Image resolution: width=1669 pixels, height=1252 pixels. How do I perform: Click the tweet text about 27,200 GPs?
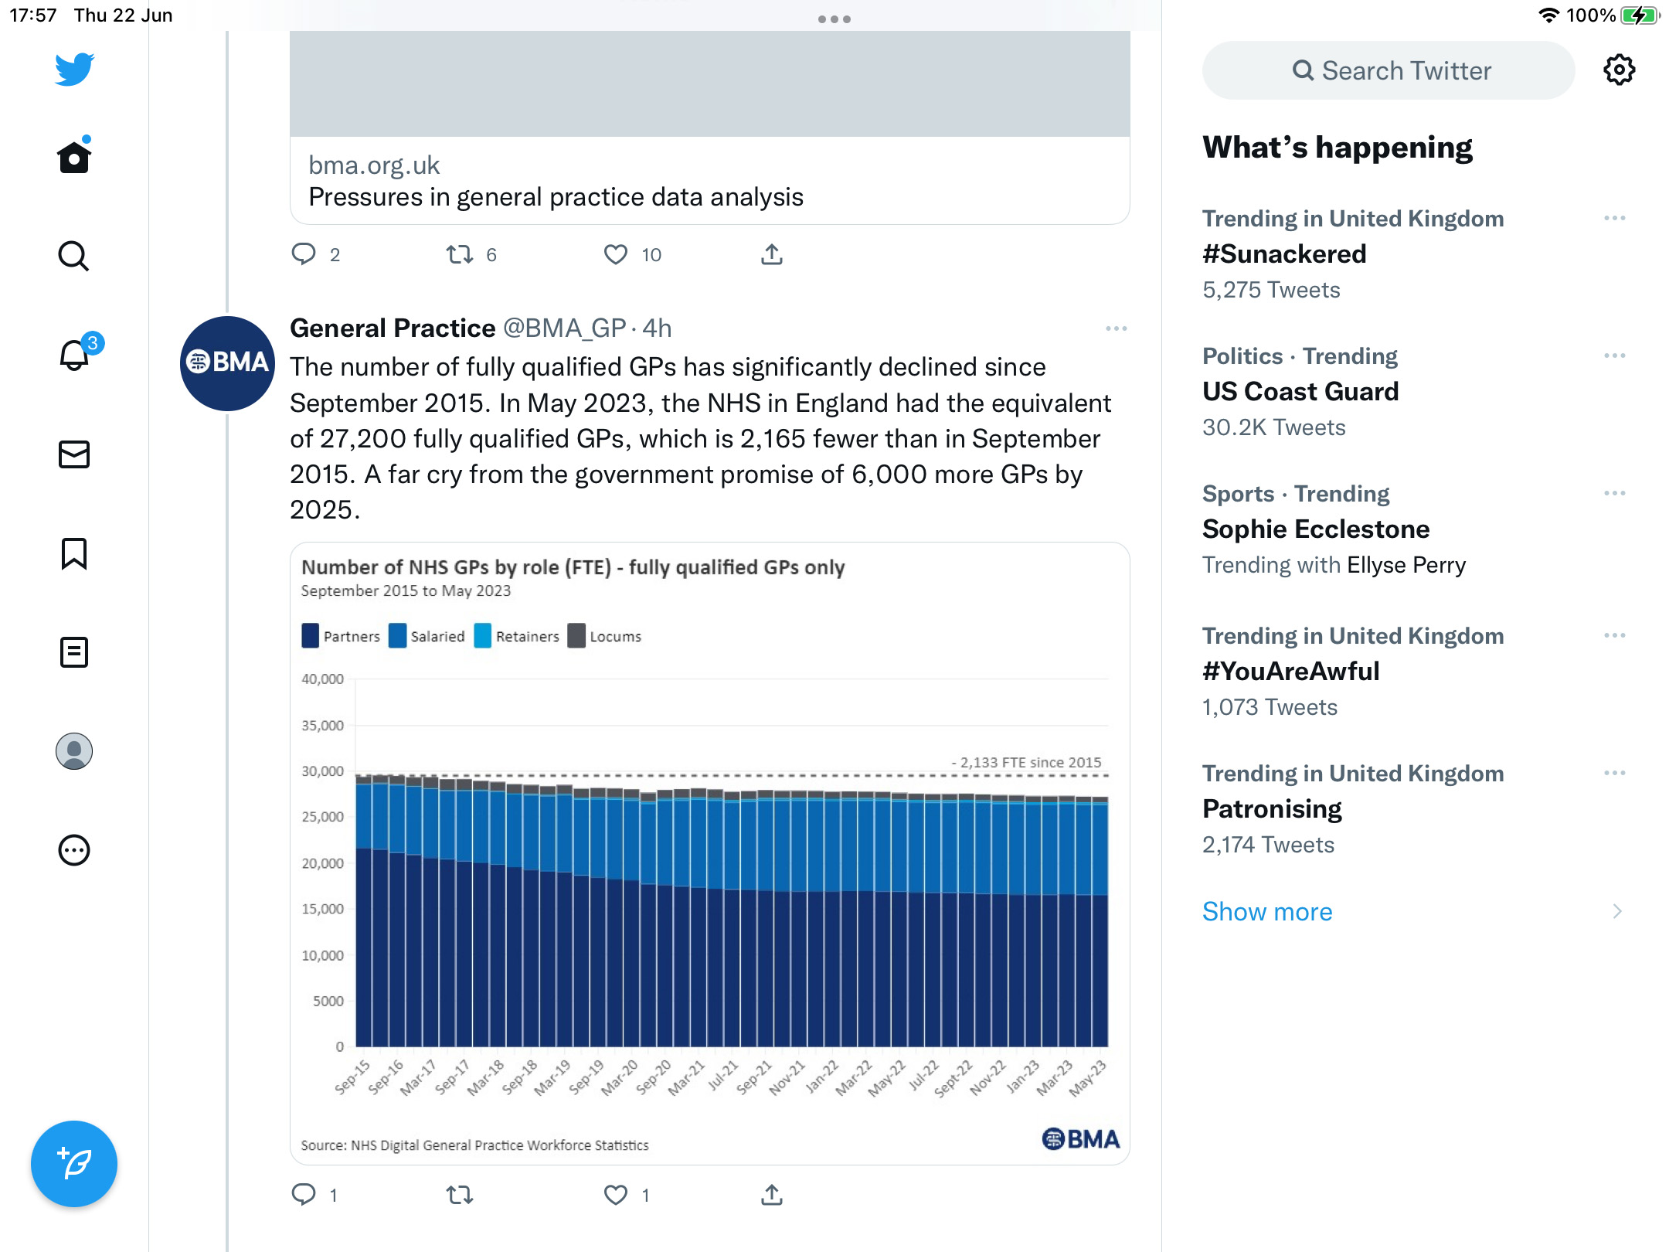(701, 438)
